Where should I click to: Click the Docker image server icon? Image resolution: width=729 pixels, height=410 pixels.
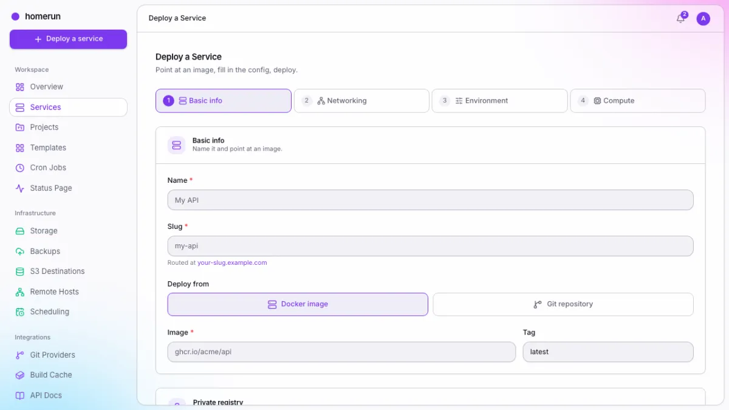point(272,304)
